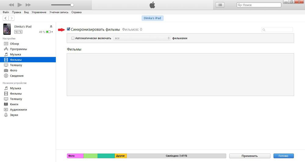305x162 pixels.
Task: Open Музыка under На моем устройстве
Action: [28, 88]
